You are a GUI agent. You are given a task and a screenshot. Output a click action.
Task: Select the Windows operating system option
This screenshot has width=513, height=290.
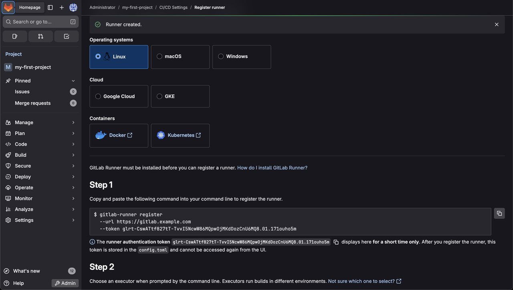(x=221, y=56)
